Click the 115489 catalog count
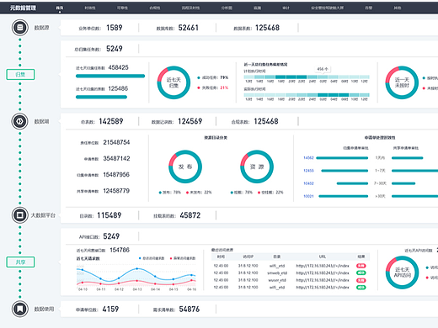 coord(109,215)
